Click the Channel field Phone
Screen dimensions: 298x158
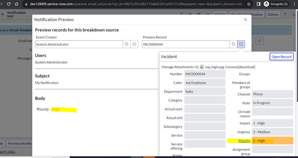[273, 94]
